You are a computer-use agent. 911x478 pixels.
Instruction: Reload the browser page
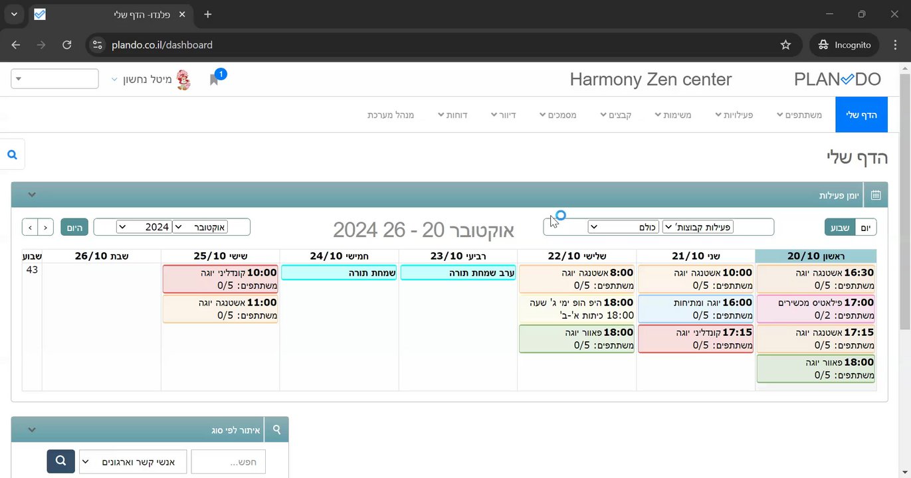(66, 45)
